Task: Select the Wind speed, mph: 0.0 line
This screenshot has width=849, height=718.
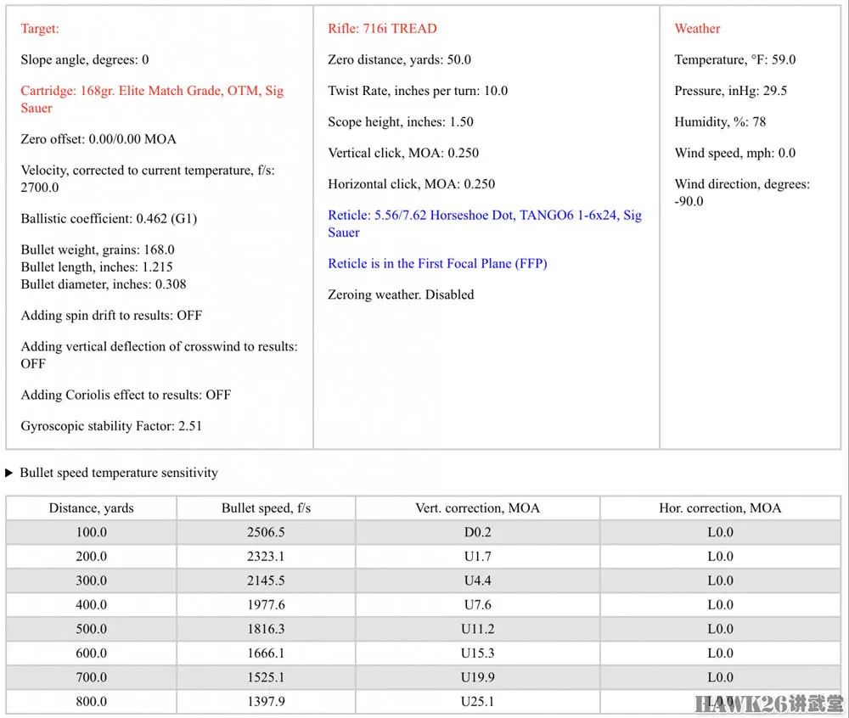Action: [735, 153]
